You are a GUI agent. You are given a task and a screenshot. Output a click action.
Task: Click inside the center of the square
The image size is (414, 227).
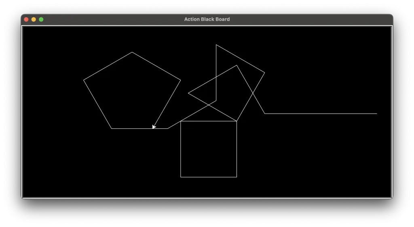(209, 149)
